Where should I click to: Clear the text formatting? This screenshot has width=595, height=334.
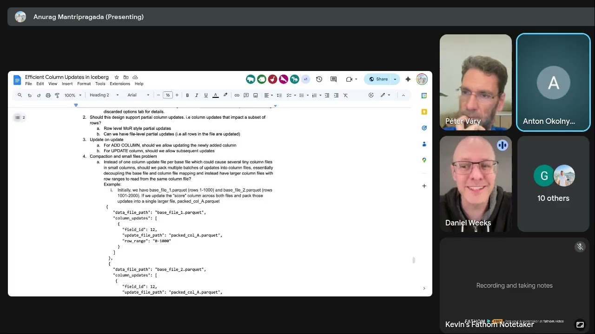[345, 95]
